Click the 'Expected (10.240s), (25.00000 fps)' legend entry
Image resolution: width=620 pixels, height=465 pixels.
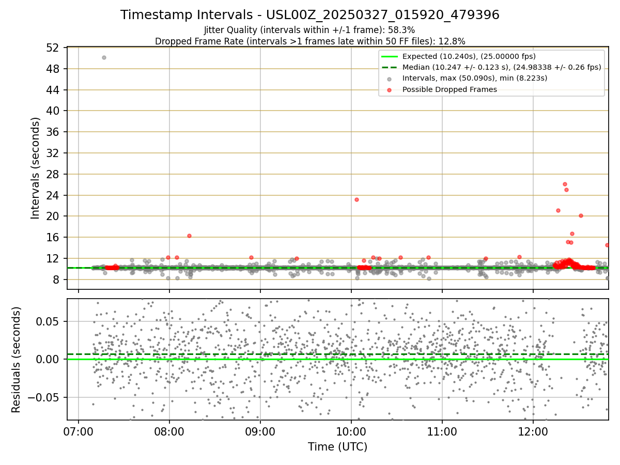[469, 56]
